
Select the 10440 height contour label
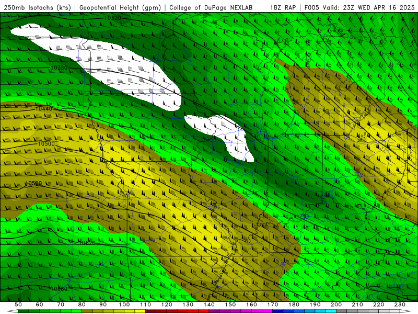pyautogui.click(x=44, y=109)
